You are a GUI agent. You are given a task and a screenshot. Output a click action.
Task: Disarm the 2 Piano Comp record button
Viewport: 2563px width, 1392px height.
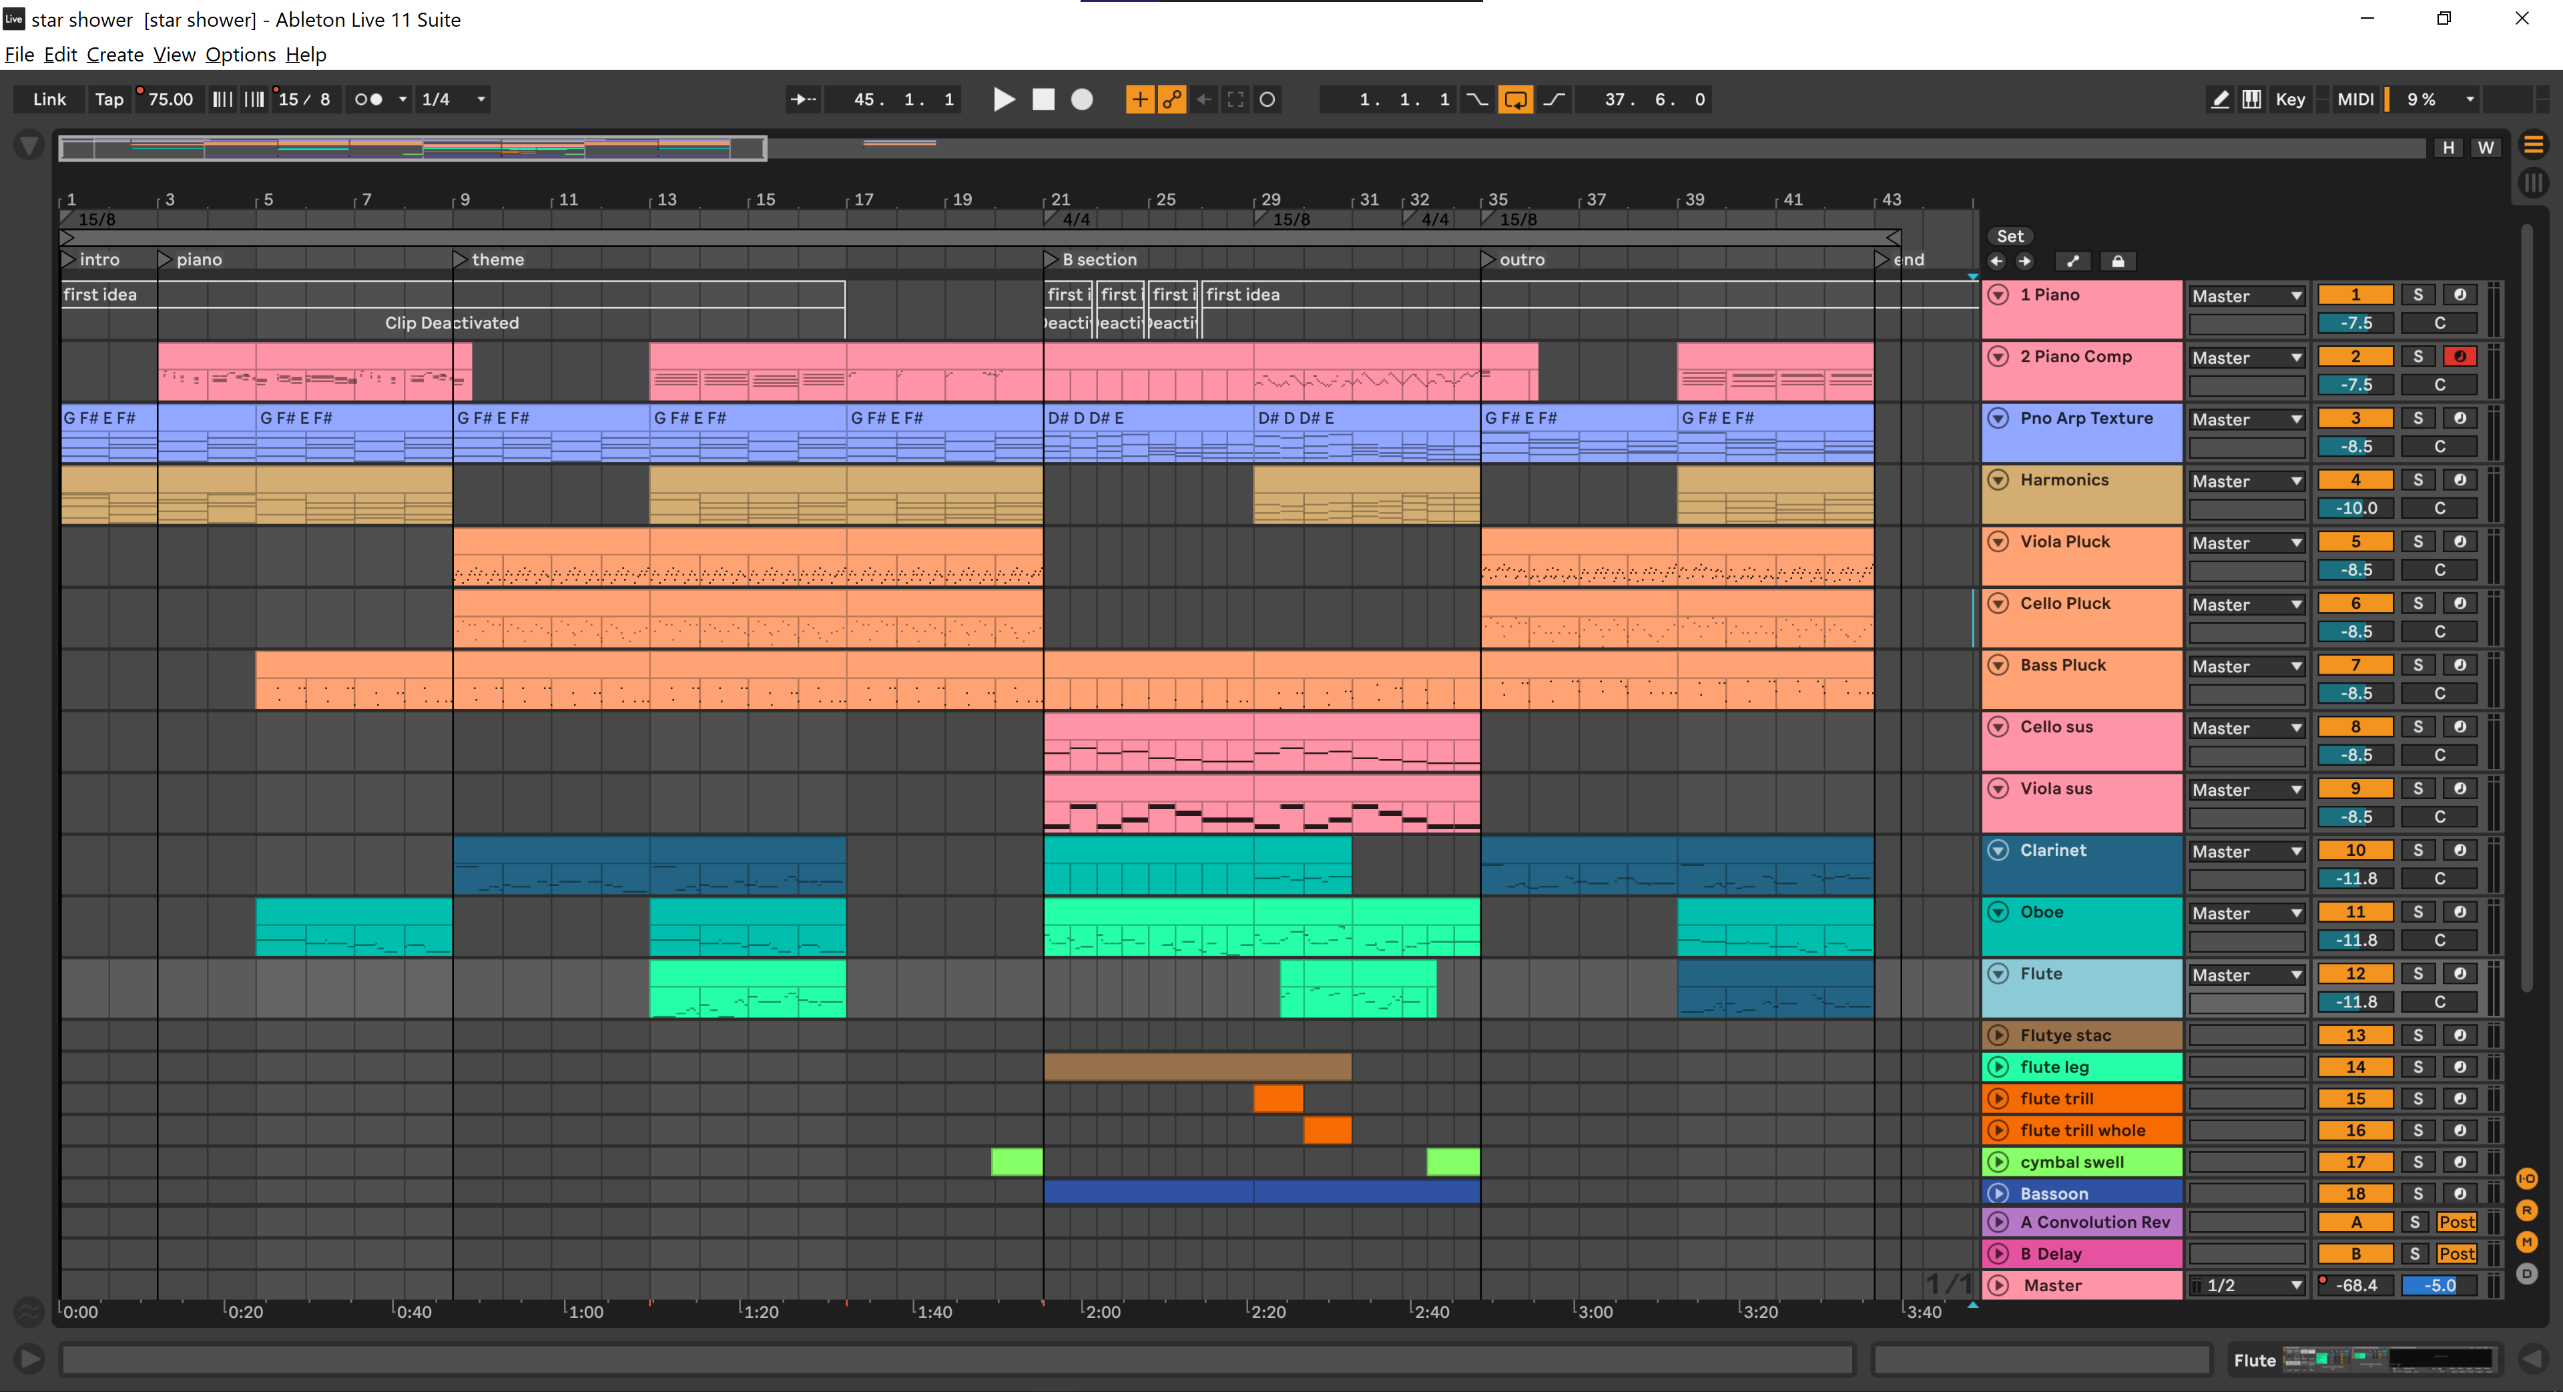(2460, 357)
